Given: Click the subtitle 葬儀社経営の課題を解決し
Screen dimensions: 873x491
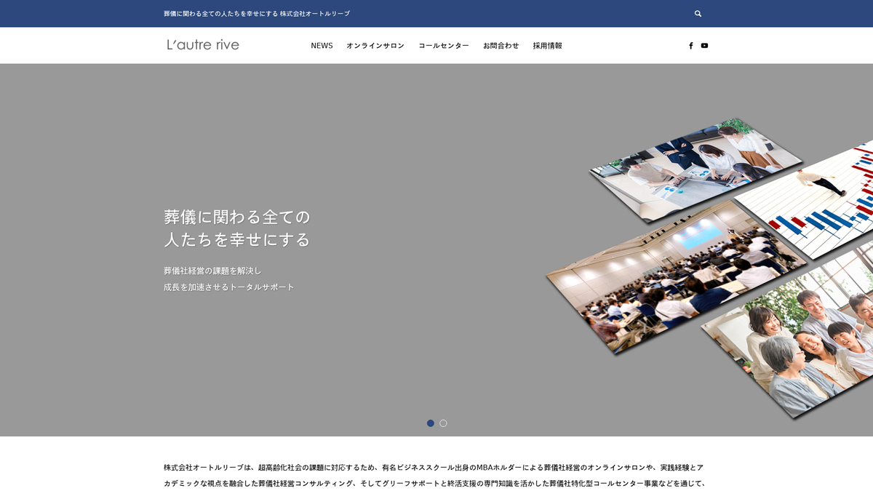Looking at the screenshot, I should tap(212, 271).
